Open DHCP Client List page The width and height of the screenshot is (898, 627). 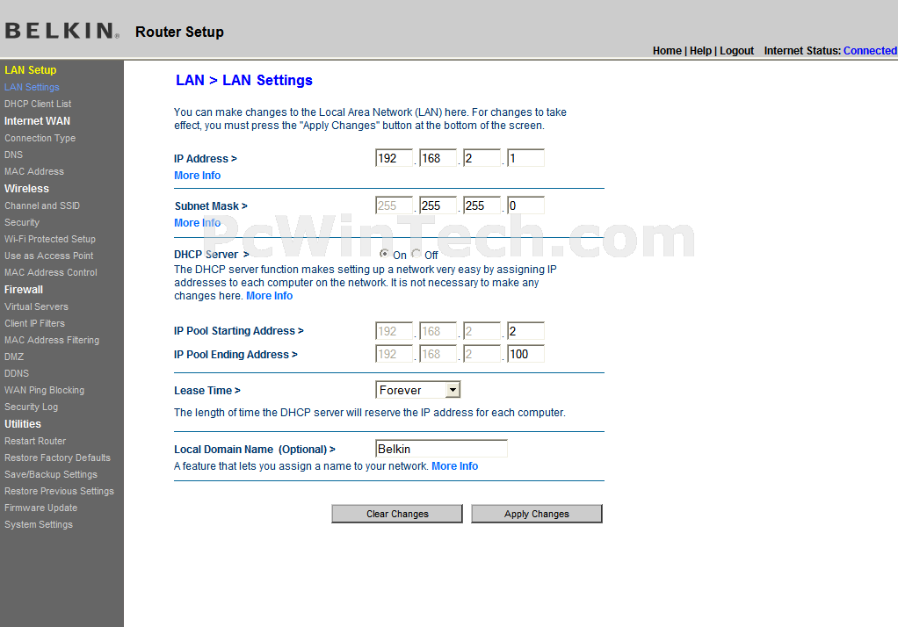38,104
